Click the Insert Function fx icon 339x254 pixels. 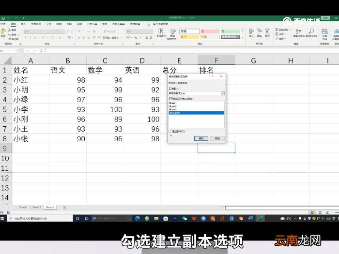41,51
